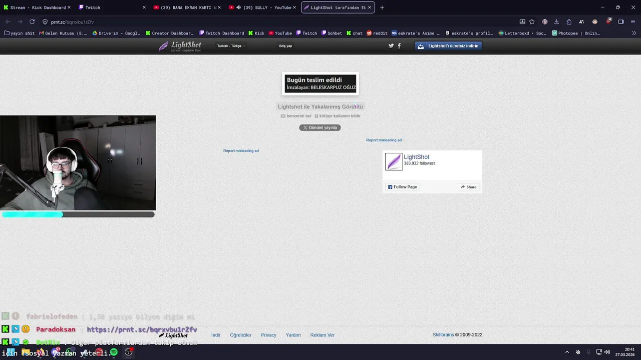This screenshot has height=360, width=641.
Task: Open LightShot Twitter bird icon
Action: coord(391,45)
